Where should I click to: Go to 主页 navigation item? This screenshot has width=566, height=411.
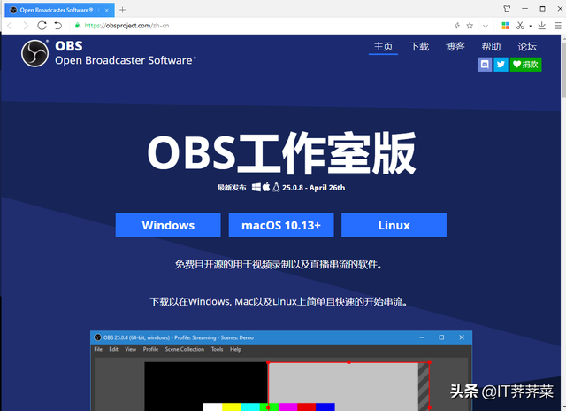(x=383, y=46)
